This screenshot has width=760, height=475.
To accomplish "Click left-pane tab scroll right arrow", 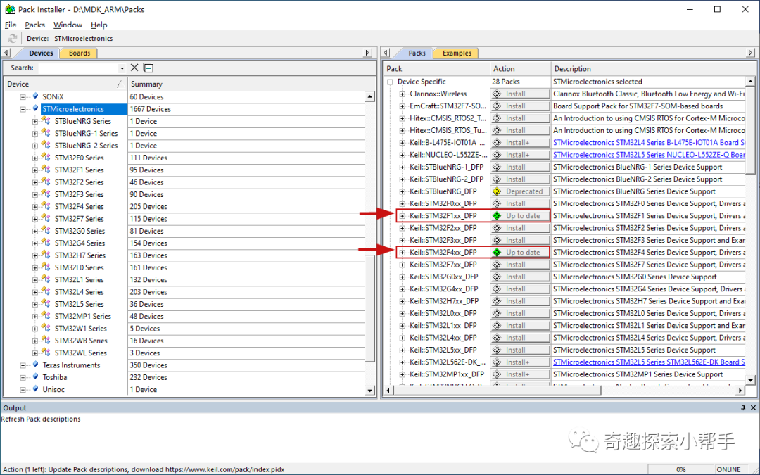I will click(x=367, y=53).
